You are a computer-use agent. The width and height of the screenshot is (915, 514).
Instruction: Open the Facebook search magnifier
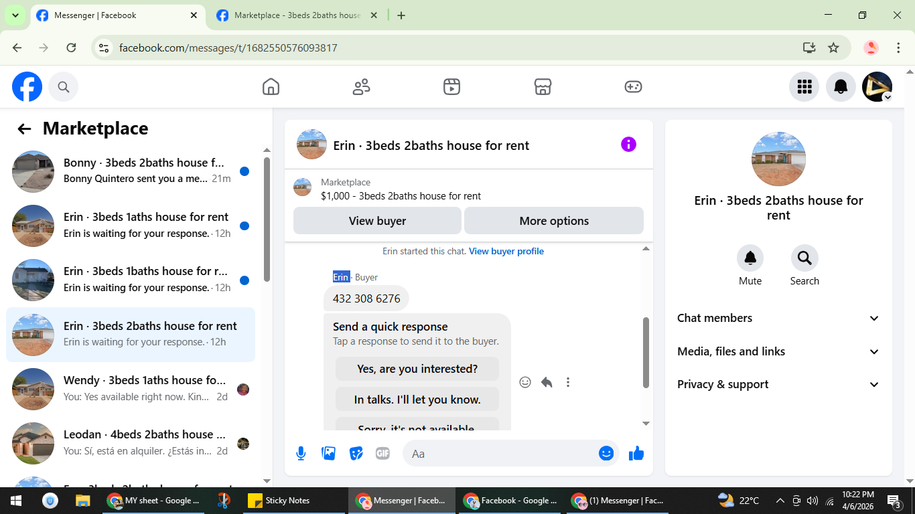64,87
